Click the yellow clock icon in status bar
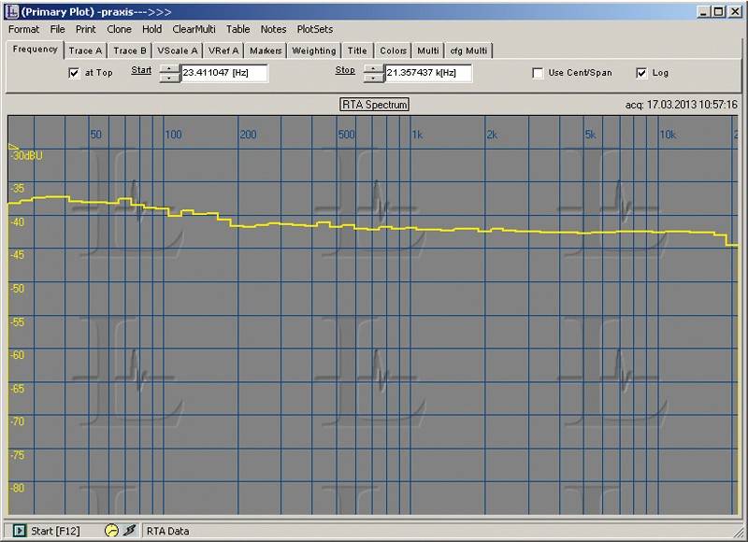Image resolution: width=748 pixels, height=542 pixels. point(111,530)
